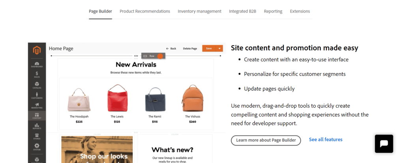Go to Integrated B2B tab

[x=243, y=11]
